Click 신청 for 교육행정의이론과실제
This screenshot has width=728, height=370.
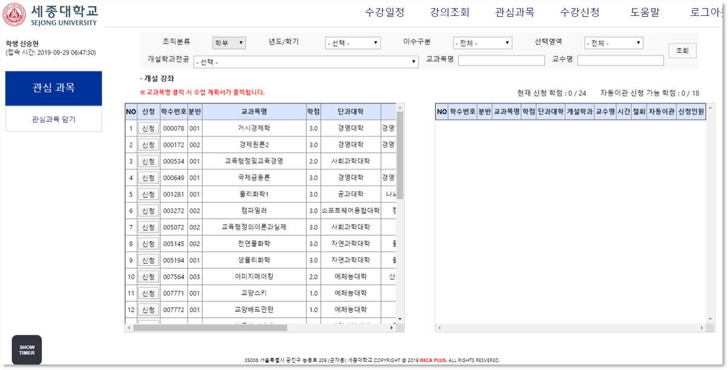(x=148, y=227)
